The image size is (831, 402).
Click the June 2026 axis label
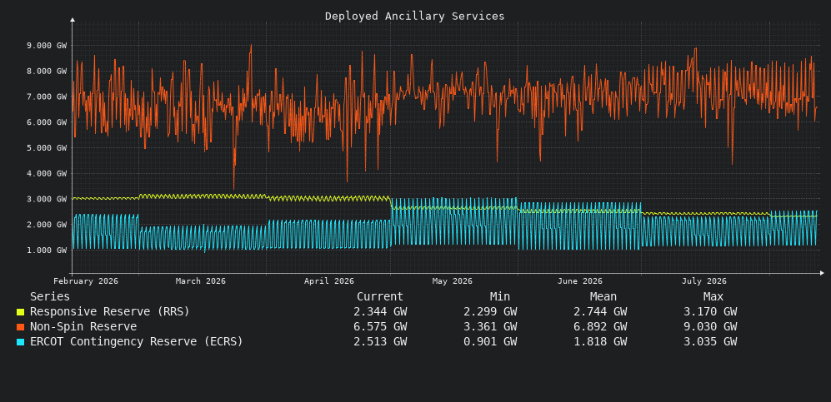tap(580, 280)
